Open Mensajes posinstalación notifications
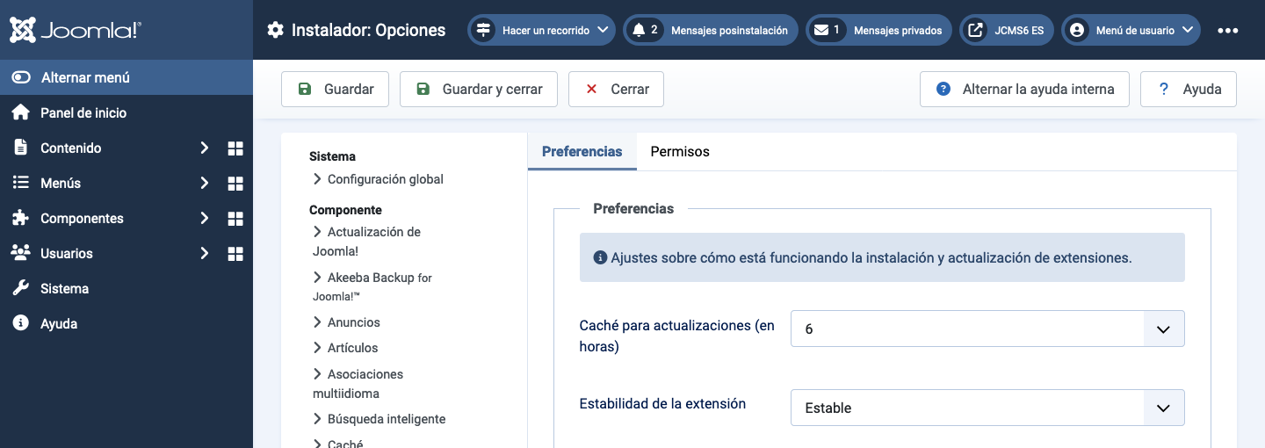 [711, 30]
